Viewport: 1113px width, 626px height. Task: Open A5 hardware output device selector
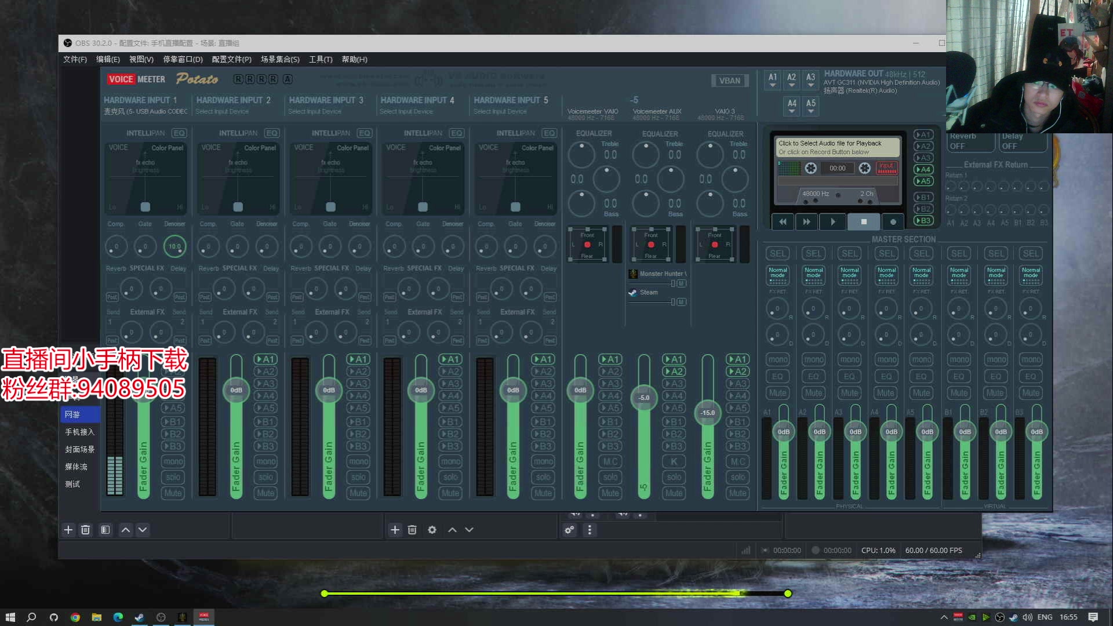(x=811, y=106)
